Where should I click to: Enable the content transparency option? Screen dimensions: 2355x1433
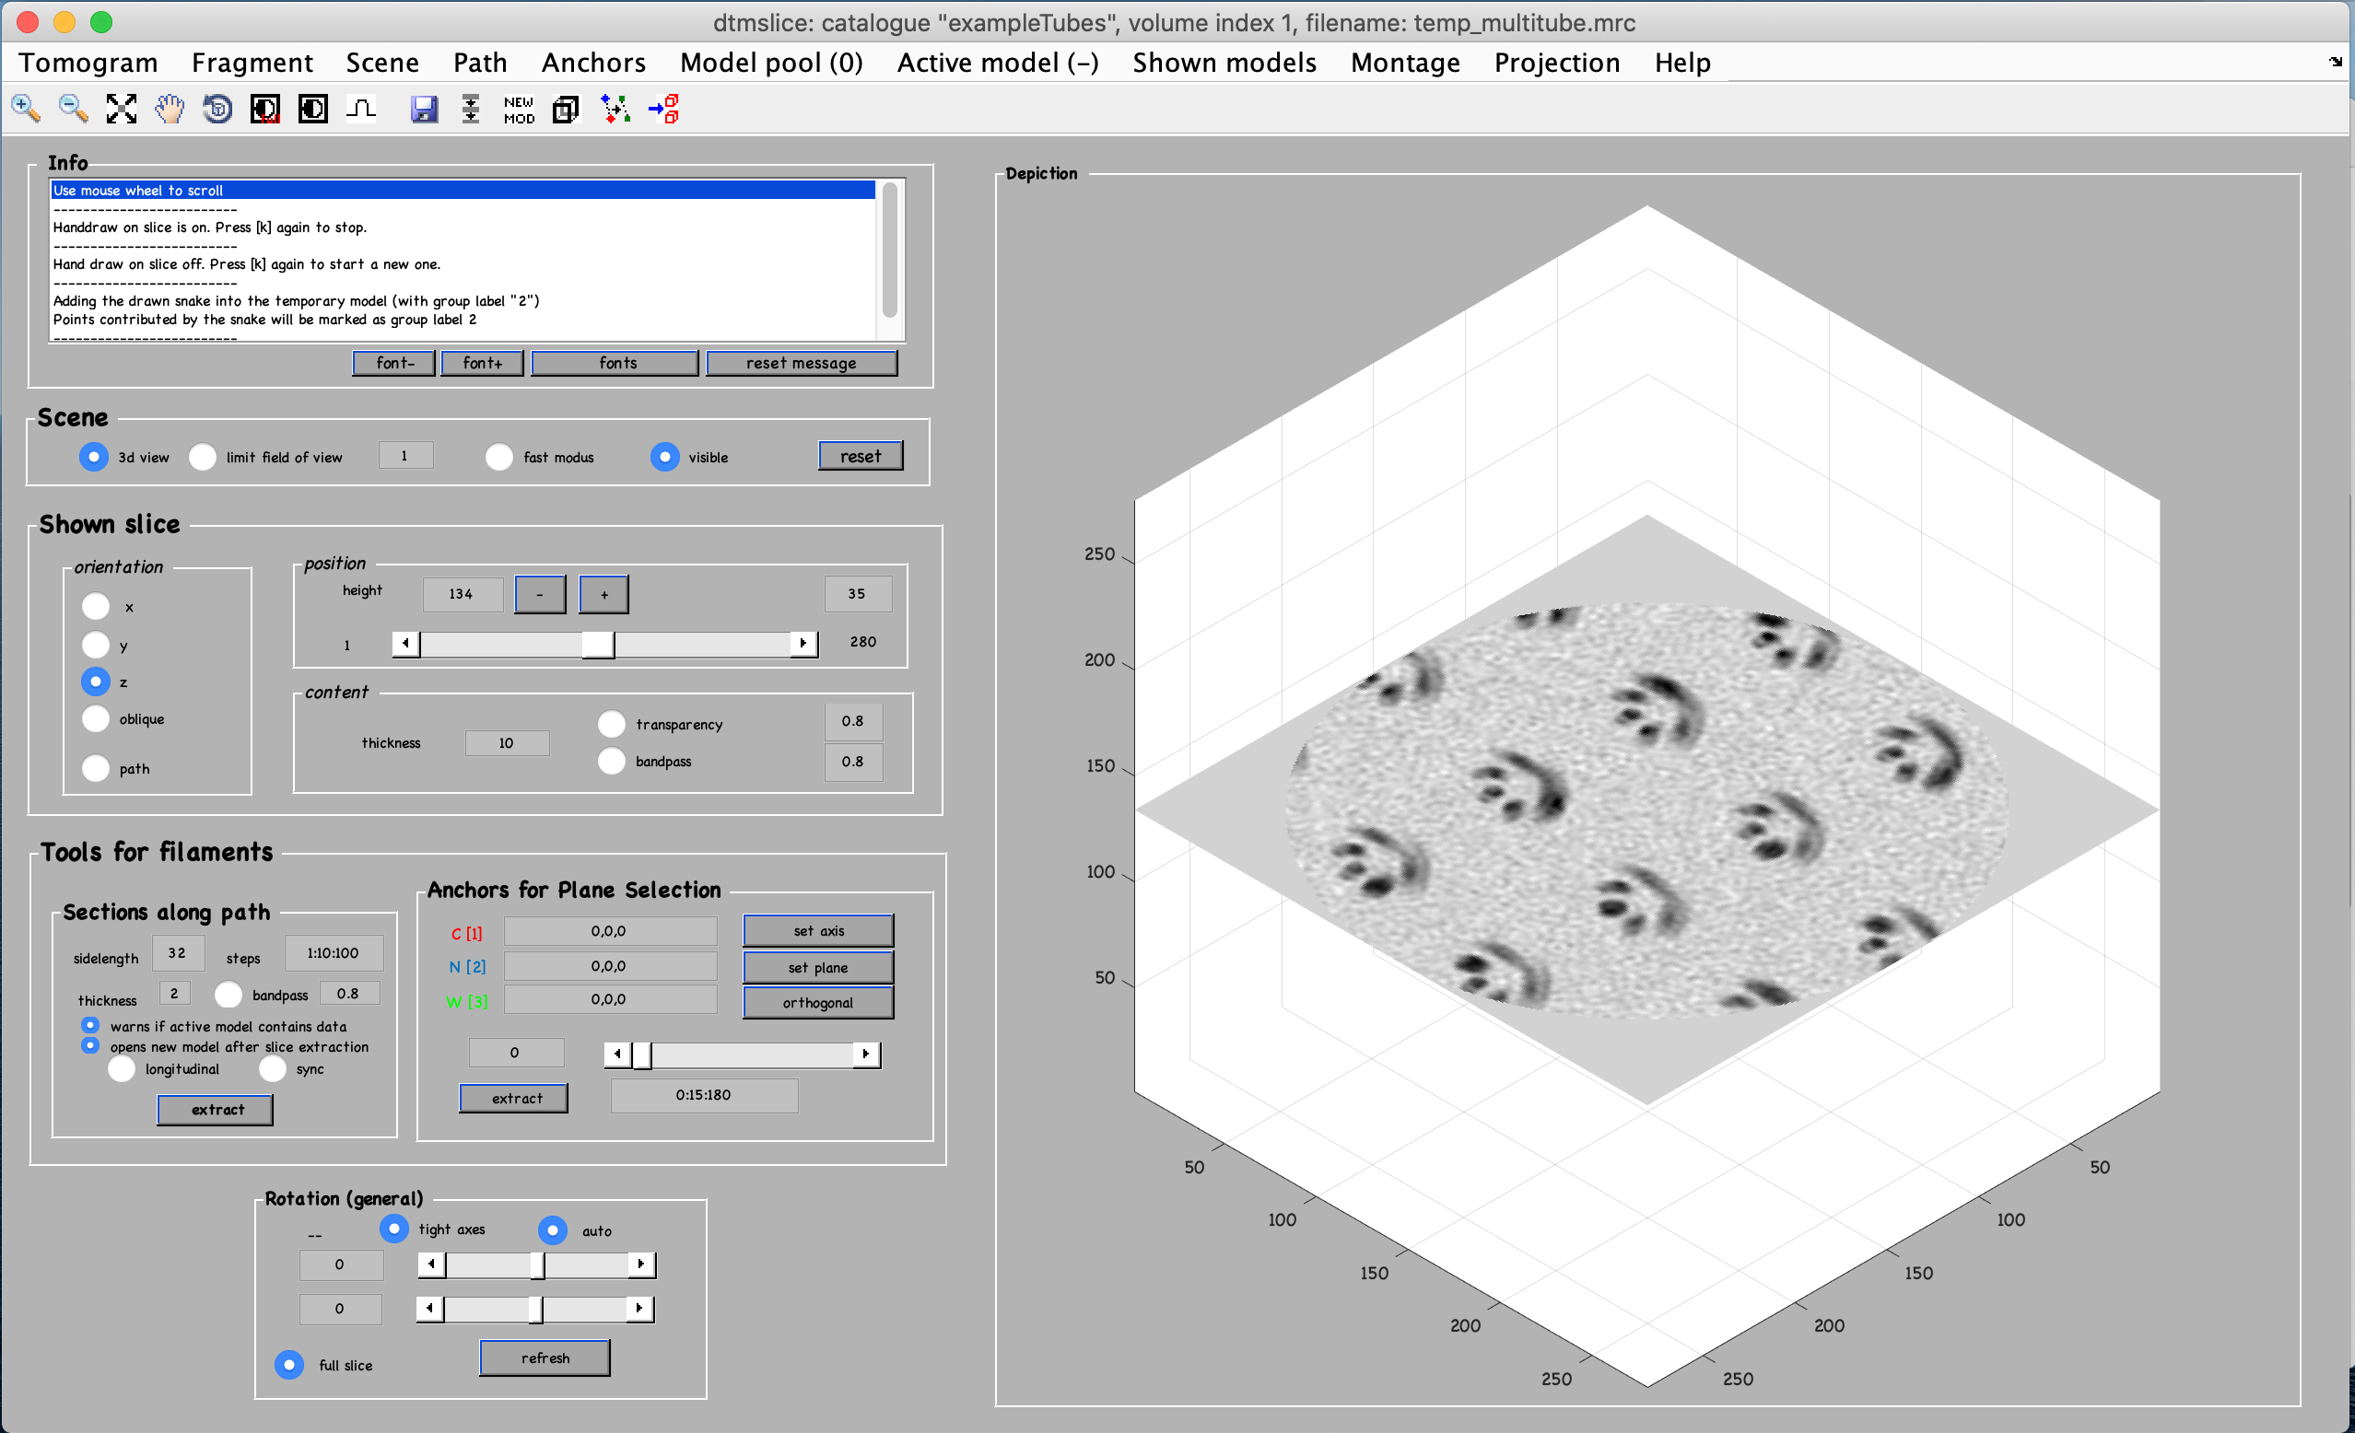[612, 724]
